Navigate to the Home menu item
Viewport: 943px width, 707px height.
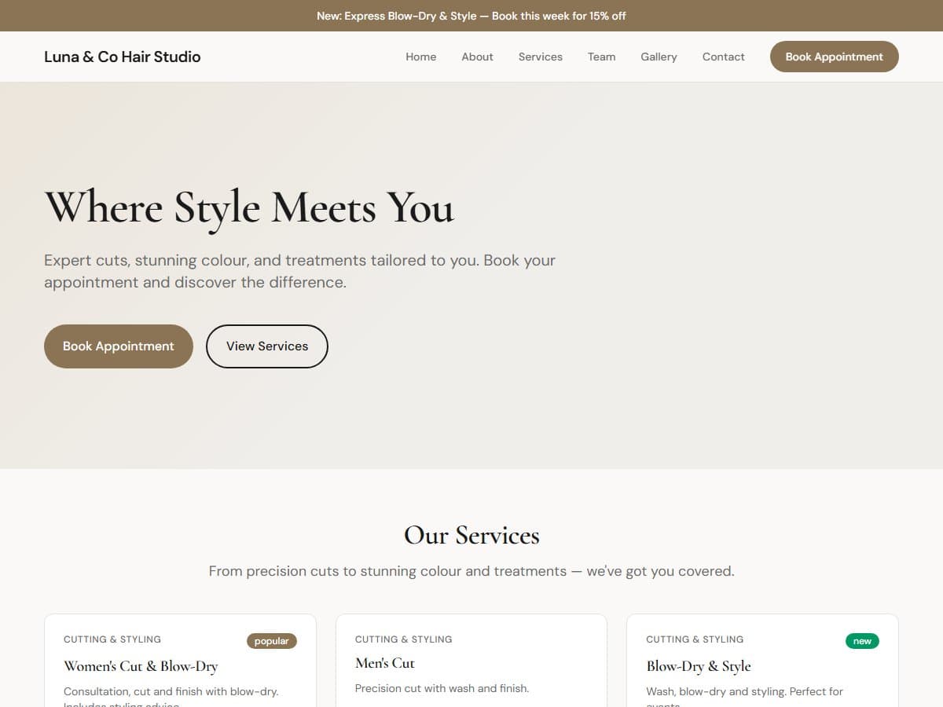[420, 57]
